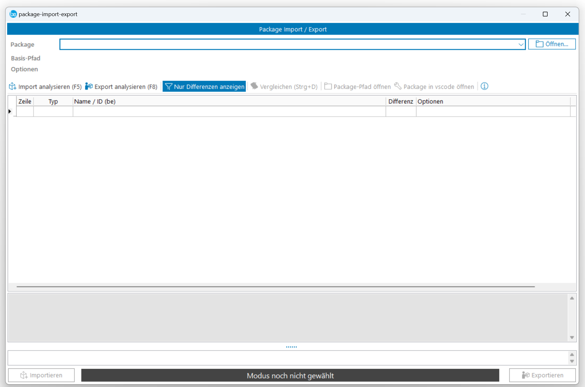Click the Vergleichen (Strg+D) toolbar button
The height and width of the screenshot is (387, 585).
[x=284, y=86]
